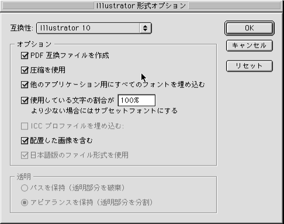Screen dimensions: 284x224
Task: Select パスを保持 radio button
Action: (25, 188)
